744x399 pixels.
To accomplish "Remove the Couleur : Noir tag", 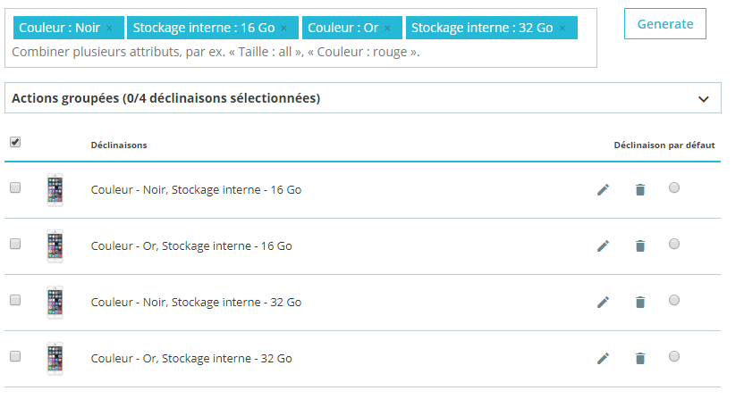I will pyautogui.click(x=110, y=29).
